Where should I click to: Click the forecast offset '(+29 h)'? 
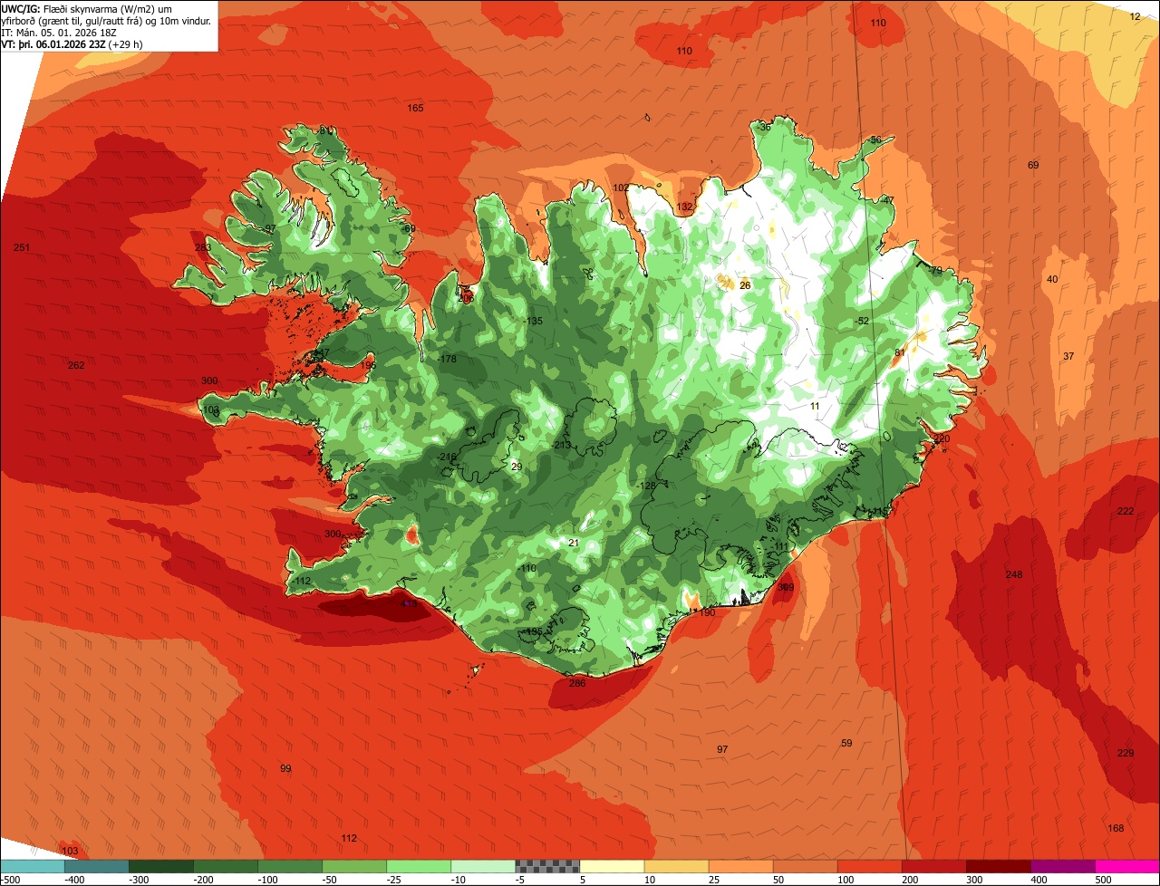[125, 44]
